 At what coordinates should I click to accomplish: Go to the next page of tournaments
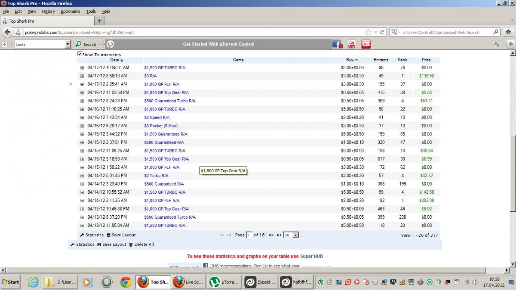pyautogui.click(x=271, y=235)
